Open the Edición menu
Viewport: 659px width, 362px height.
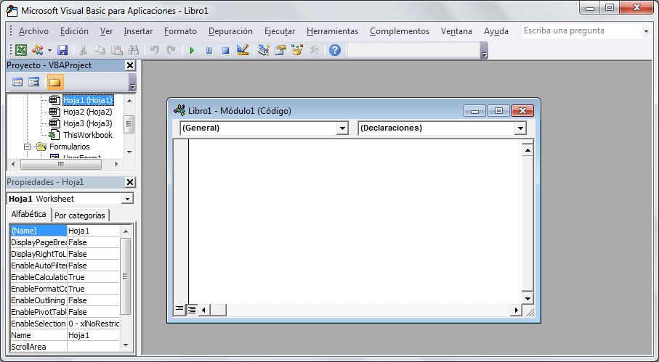74,31
